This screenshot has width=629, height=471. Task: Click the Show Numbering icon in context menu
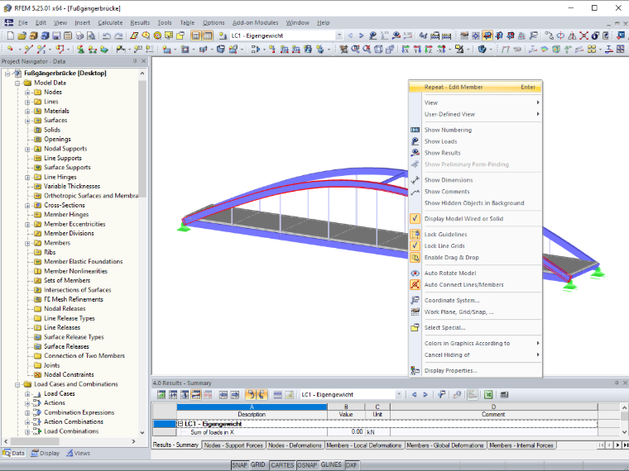click(x=415, y=130)
